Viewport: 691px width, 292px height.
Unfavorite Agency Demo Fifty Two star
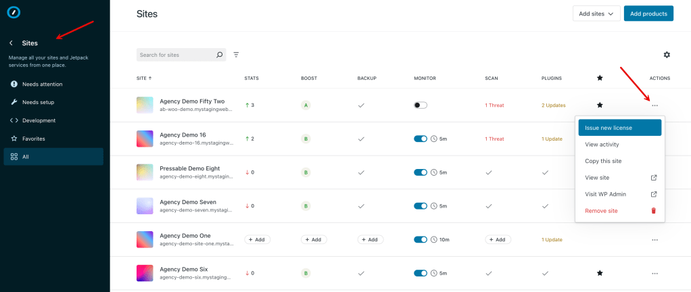pos(600,105)
